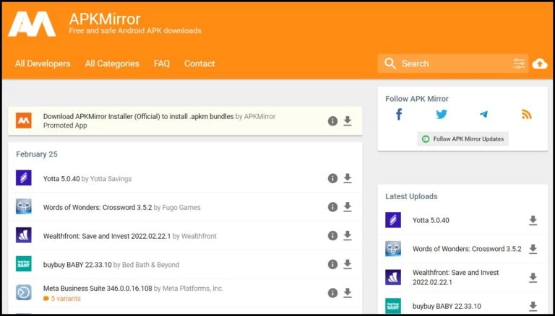Image resolution: width=555 pixels, height=316 pixels.
Task: Click Yotta Savings developer link
Action: (x=111, y=179)
